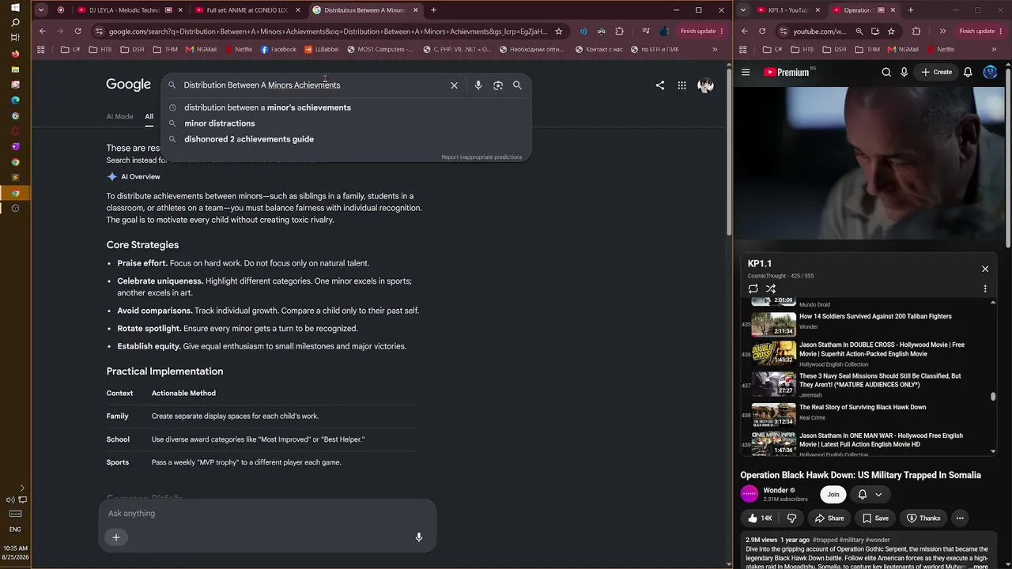Screen dimensions: 1012x569
Task: Reload the Google search page
Action: pos(77,32)
